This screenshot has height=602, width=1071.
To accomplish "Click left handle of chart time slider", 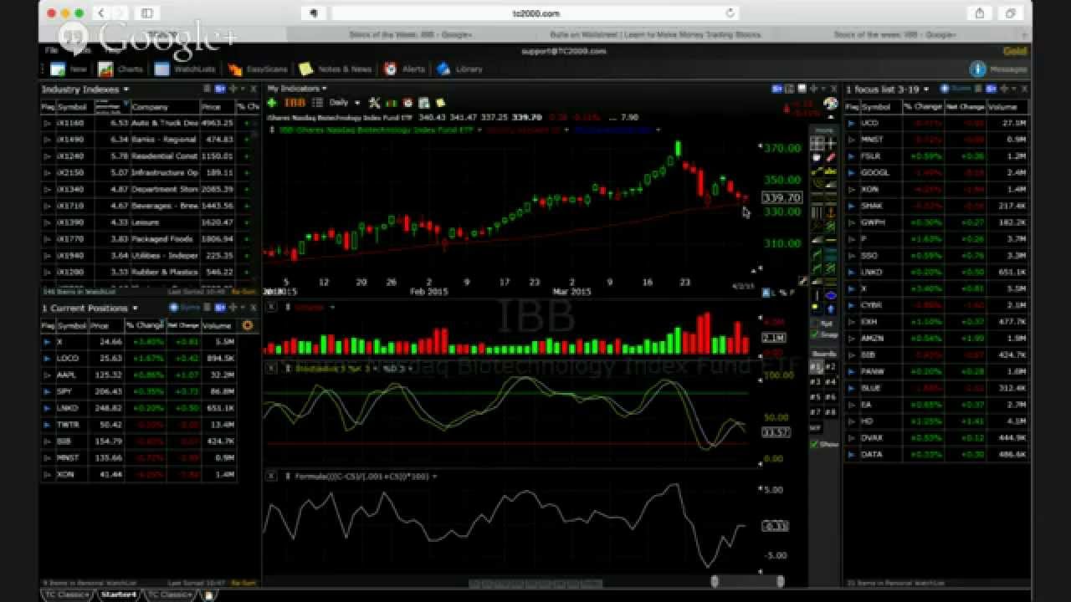I will coord(715,581).
